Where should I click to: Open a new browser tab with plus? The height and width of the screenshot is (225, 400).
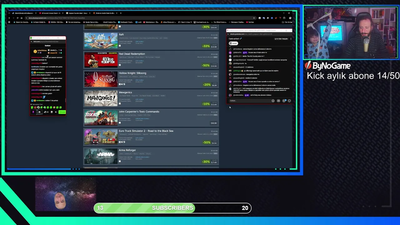(x=121, y=13)
